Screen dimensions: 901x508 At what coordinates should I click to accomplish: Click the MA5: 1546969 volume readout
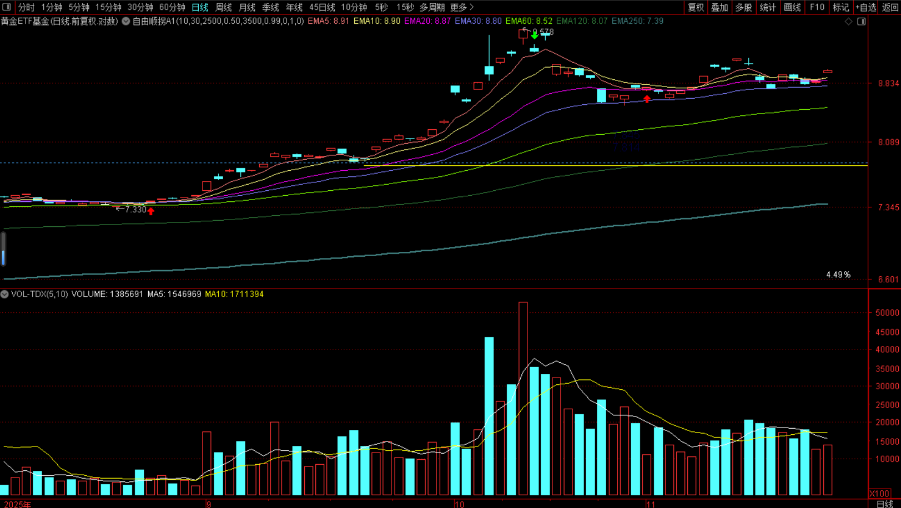point(174,294)
